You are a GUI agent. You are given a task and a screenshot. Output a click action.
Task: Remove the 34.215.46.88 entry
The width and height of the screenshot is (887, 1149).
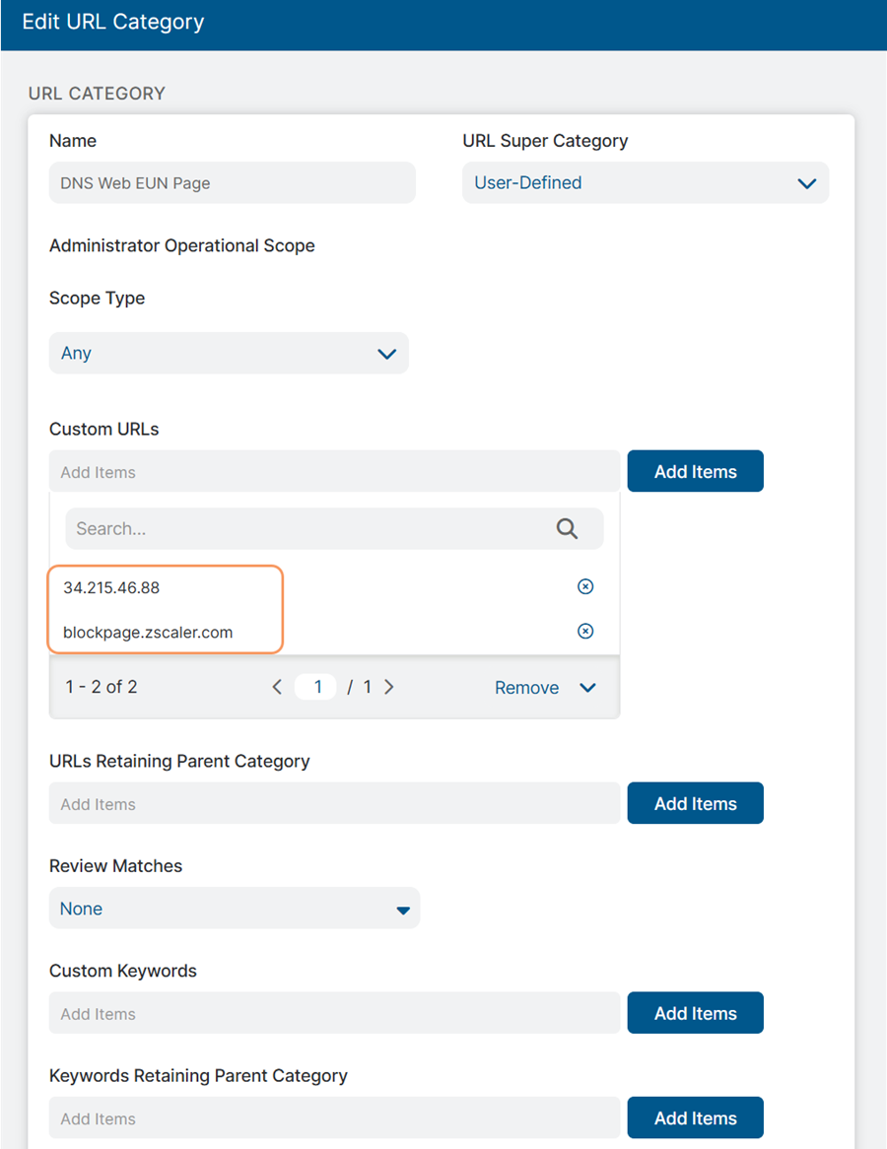click(585, 587)
